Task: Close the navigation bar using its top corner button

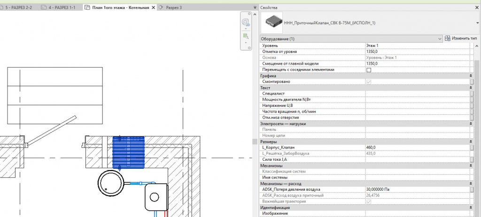Action: click(249, 14)
